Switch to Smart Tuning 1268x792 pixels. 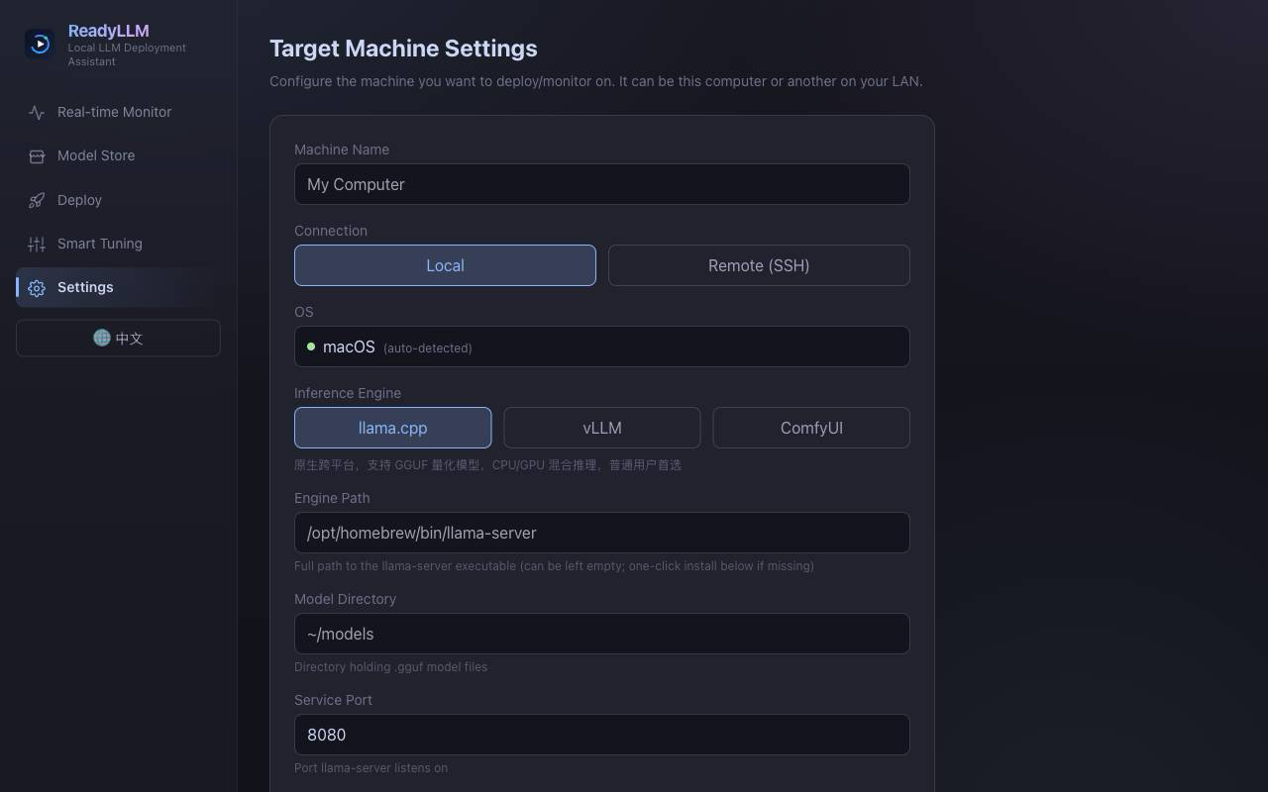click(x=118, y=244)
